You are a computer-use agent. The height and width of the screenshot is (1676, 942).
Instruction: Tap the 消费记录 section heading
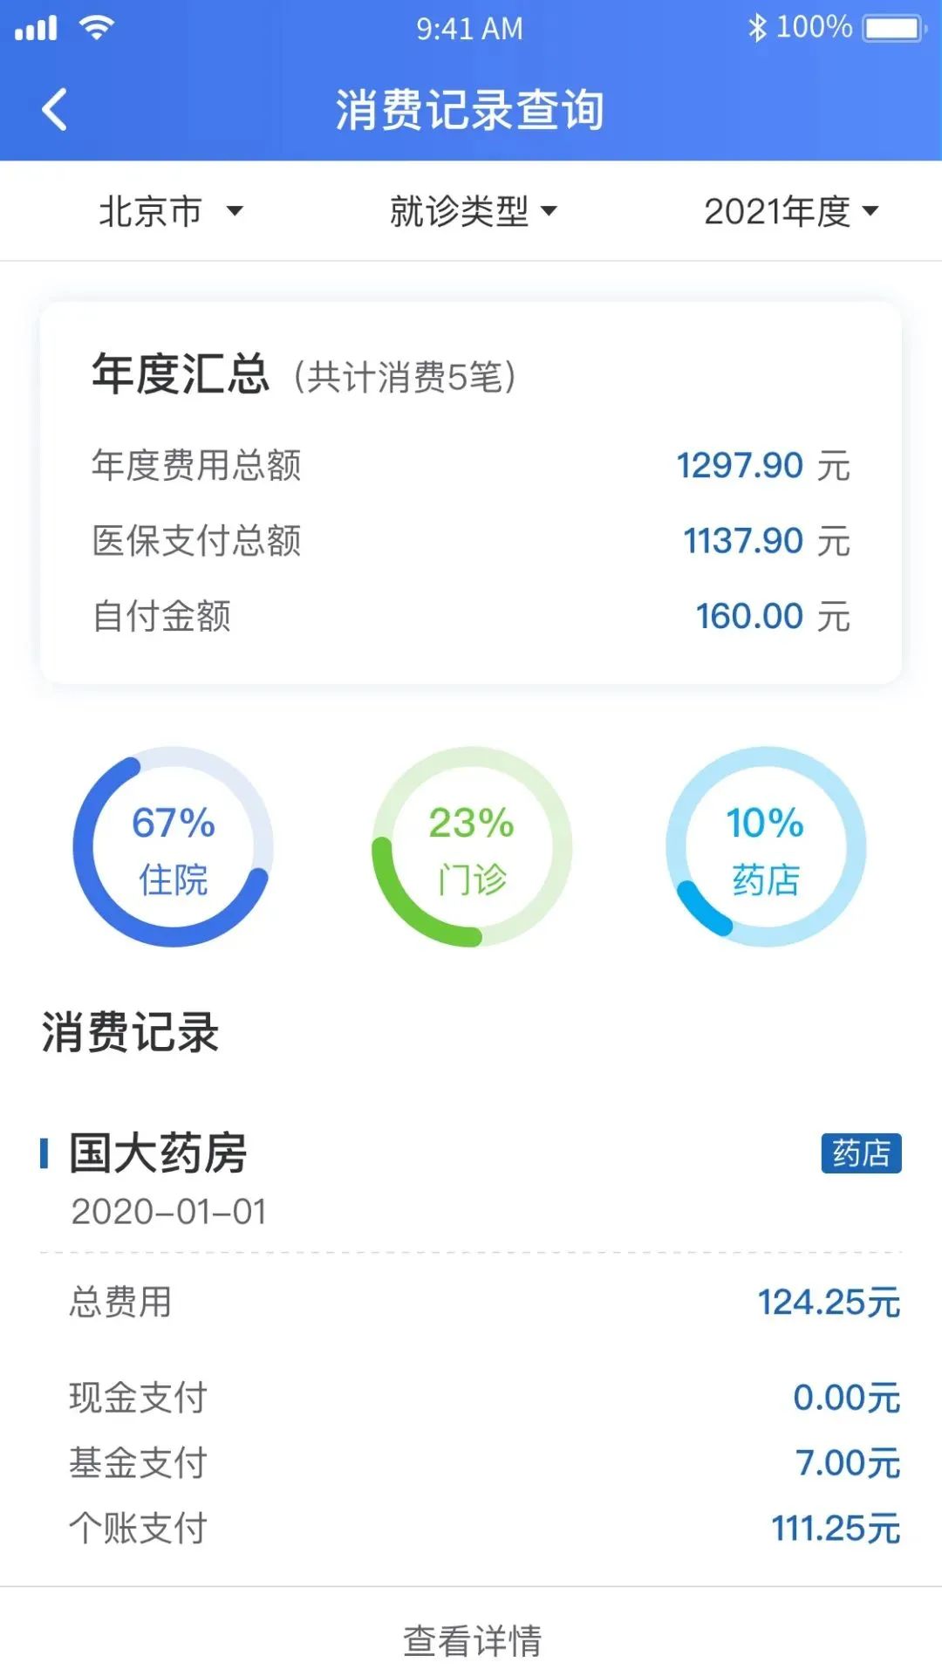coord(130,1033)
